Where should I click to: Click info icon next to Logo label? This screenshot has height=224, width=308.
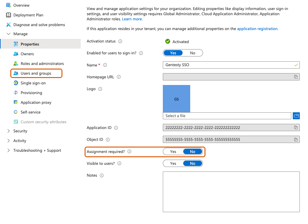pyautogui.click(x=100, y=89)
